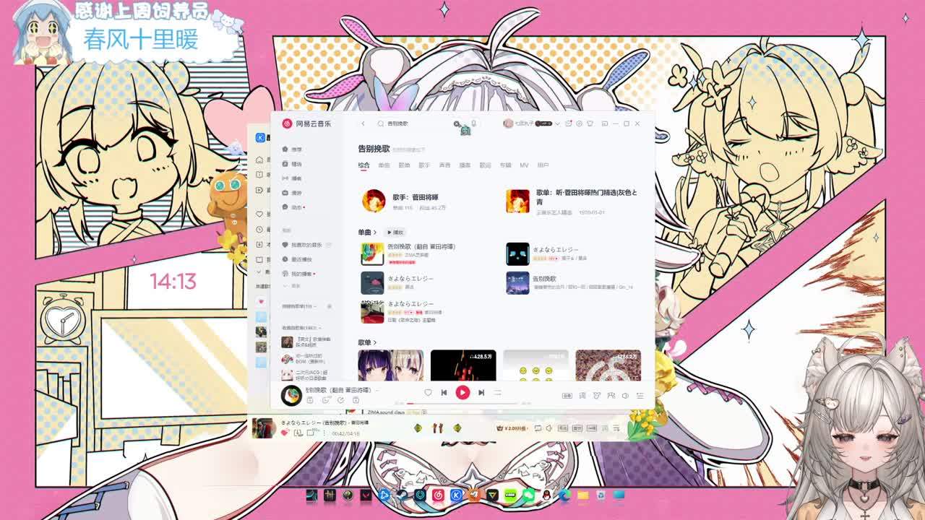Click the play button in NetEase player
The image size is (925, 520).
coord(462,393)
